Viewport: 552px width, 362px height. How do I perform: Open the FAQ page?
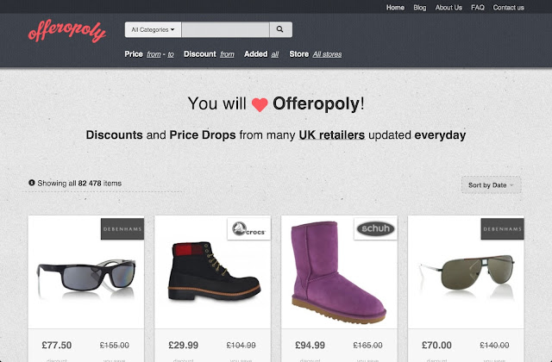478,8
